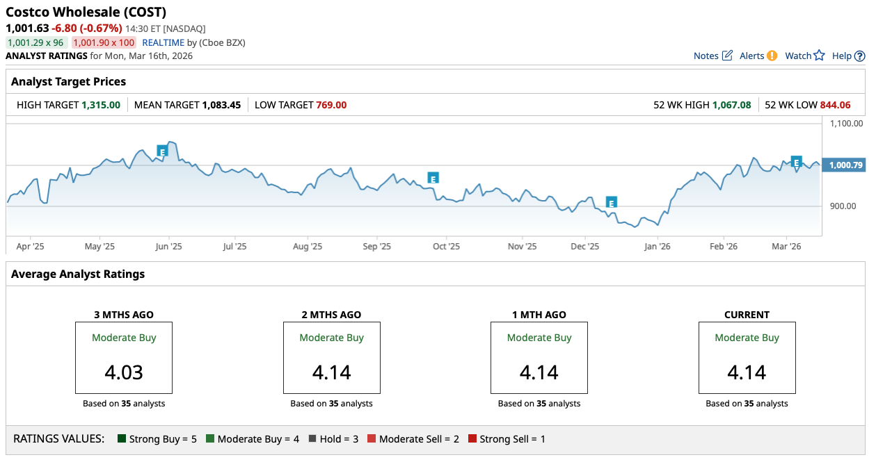This screenshot has width=876, height=462.
Task: Click the Hold gray swatch
Action: [312, 439]
